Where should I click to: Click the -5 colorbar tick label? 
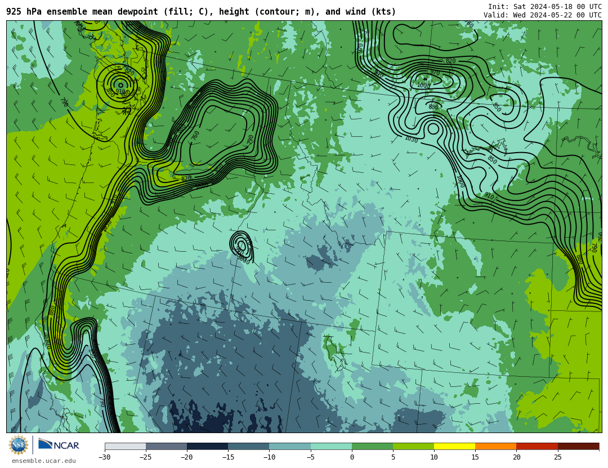point(311,457)
